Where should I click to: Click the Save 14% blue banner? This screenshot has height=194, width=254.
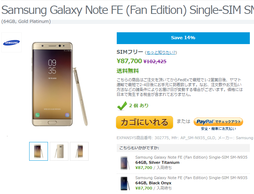coord(183,38)
